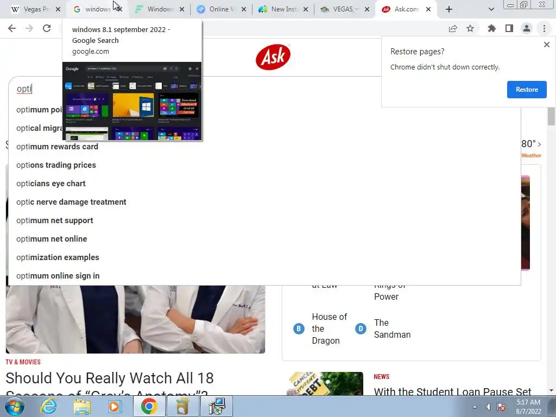Click the doctors in white coats image
556x417 pixels.
[x=135, y=319]
